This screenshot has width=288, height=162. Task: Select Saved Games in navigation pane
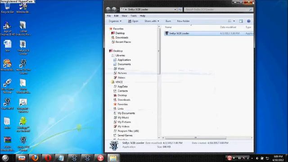[123, 135]
